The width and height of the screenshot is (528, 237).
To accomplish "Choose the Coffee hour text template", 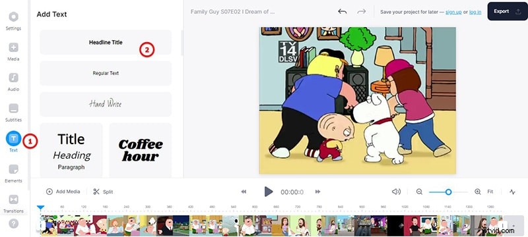I will click(x=141, y=150).
